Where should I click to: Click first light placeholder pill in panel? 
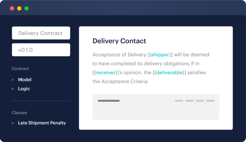pyautogui.click(x=179, y=101)
